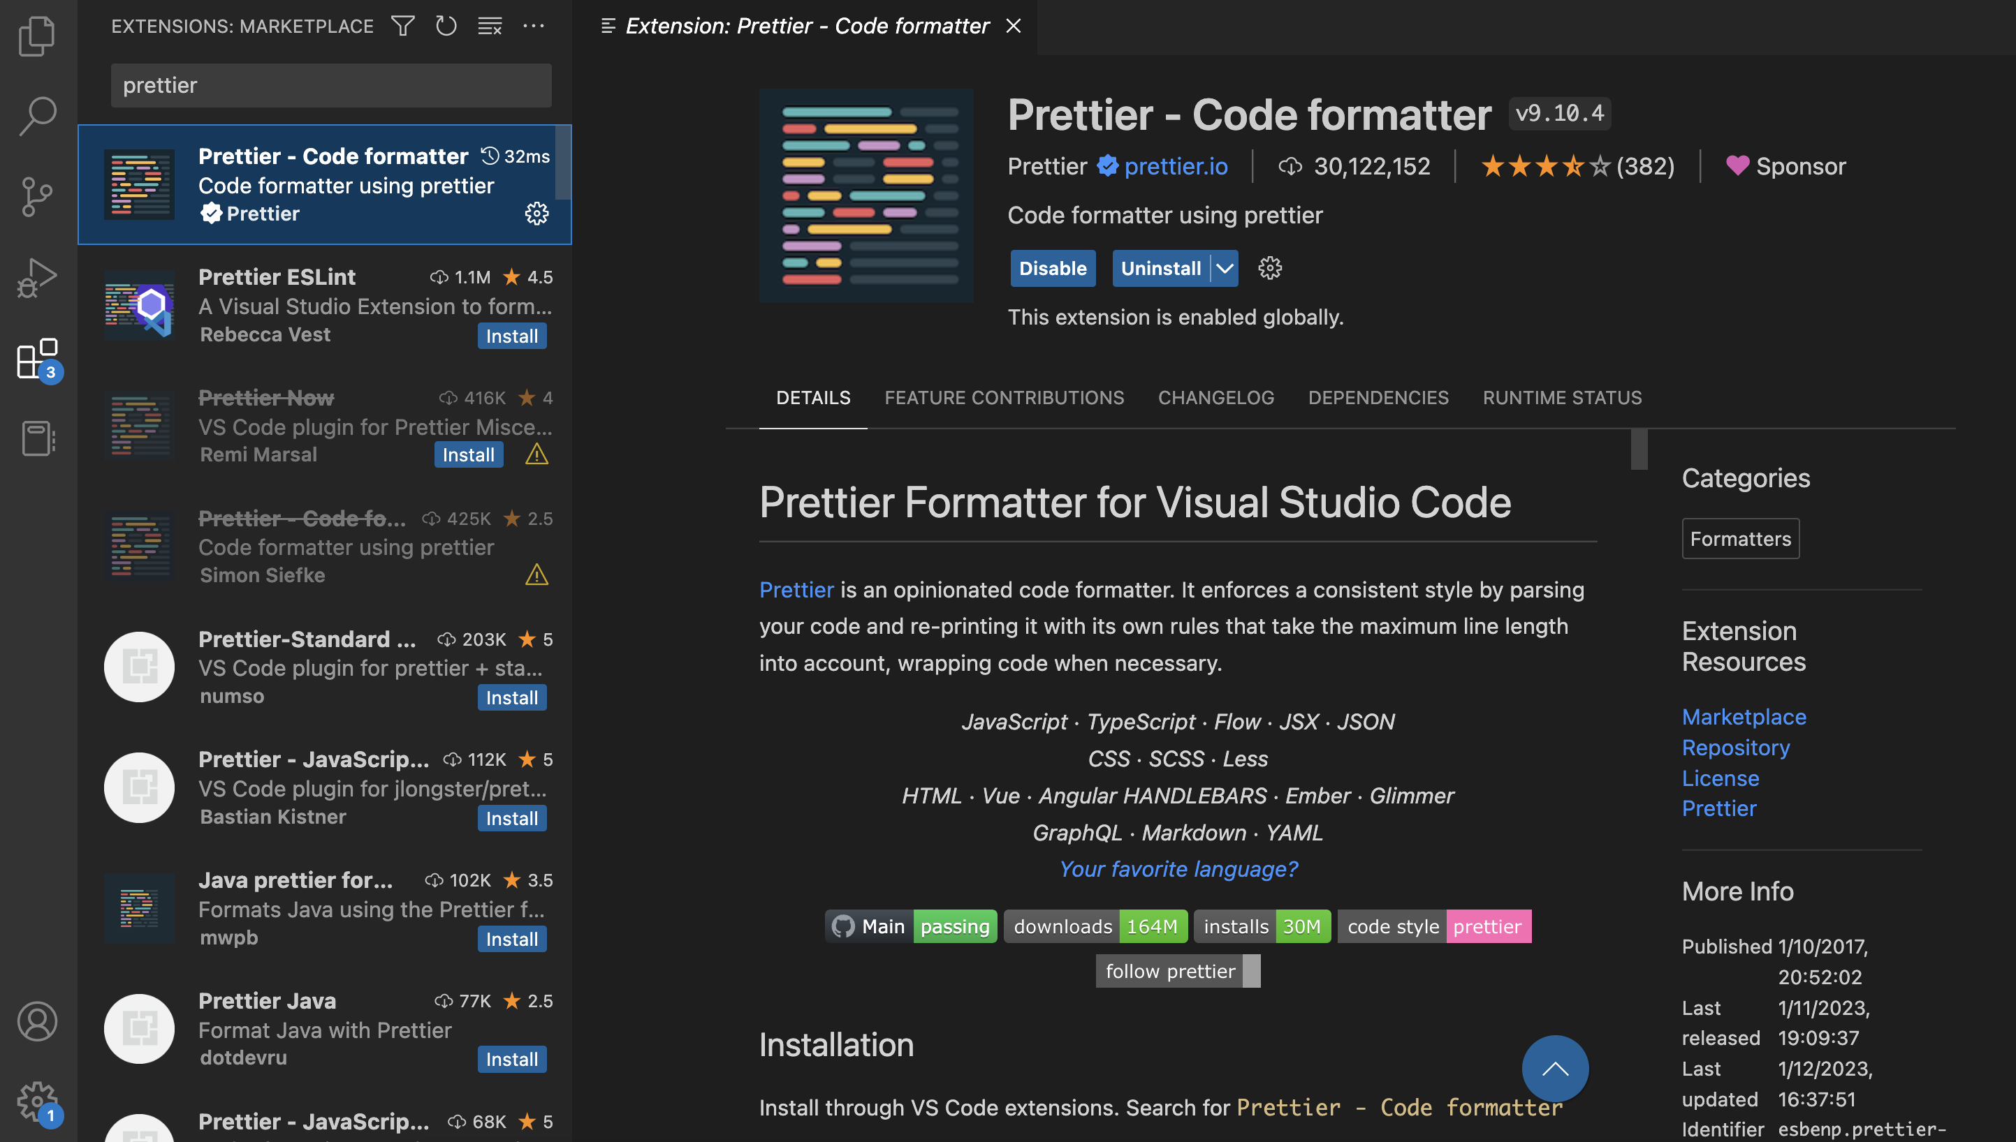The height and width of the screenshot is (1142, 2016).
Task: Install Prettier Java by dotdevru
Action: [511, 1059]
